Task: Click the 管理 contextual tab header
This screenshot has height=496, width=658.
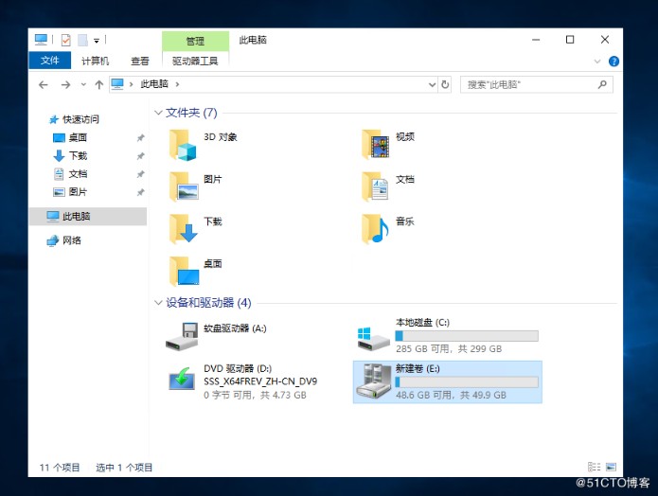Action: click(195, 41)
